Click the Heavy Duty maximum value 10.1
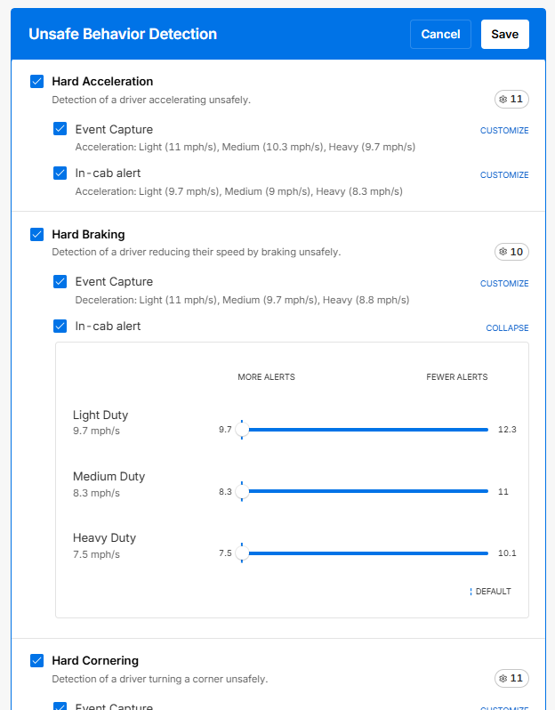 (507, 553)
